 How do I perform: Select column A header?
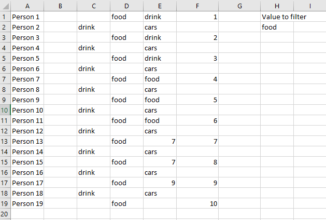coord(27,6)
